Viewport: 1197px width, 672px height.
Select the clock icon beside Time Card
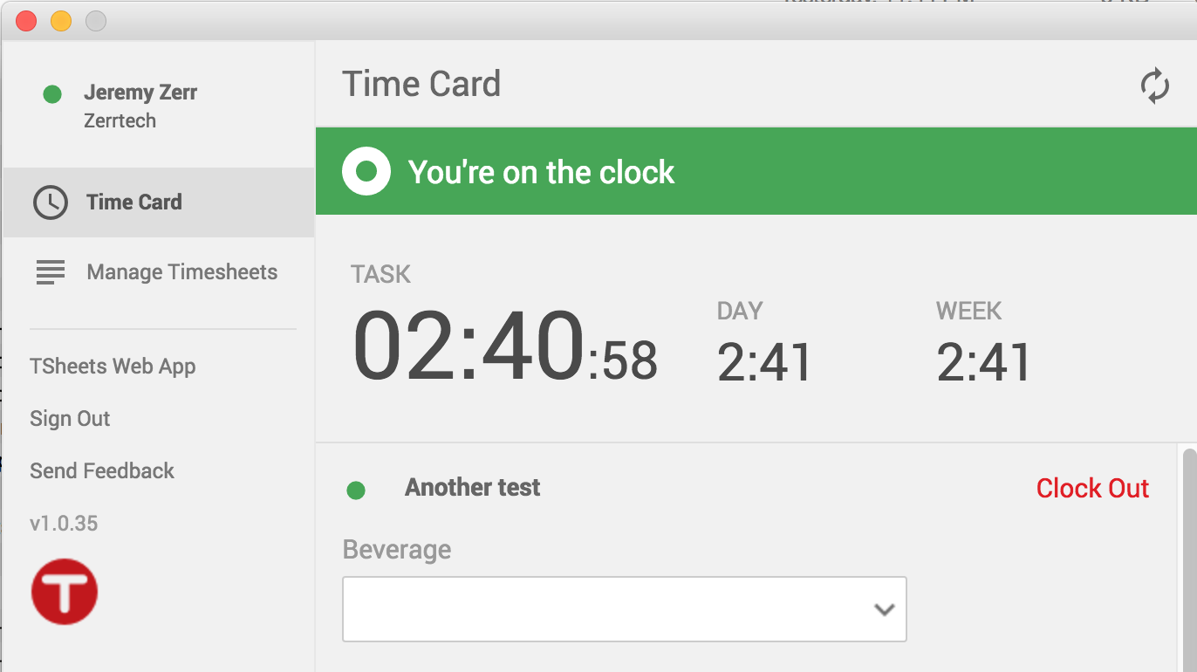[50, 202]
